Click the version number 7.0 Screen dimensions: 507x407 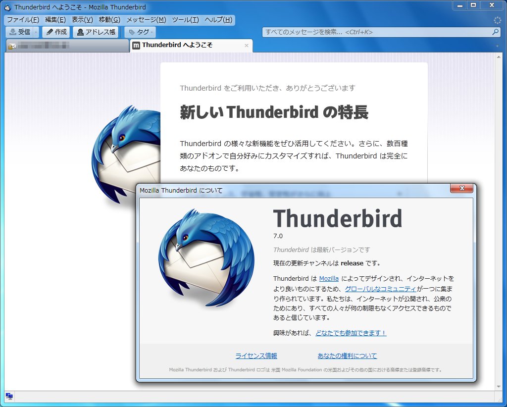(x=278, y=236)
